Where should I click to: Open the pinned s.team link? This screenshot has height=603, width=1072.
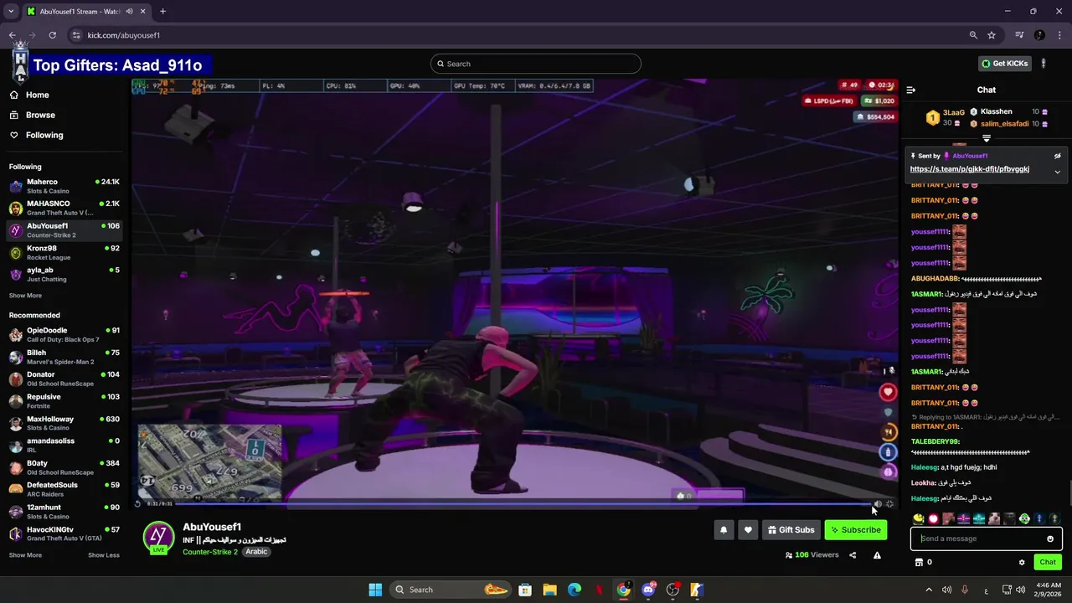tap(969, 169)
